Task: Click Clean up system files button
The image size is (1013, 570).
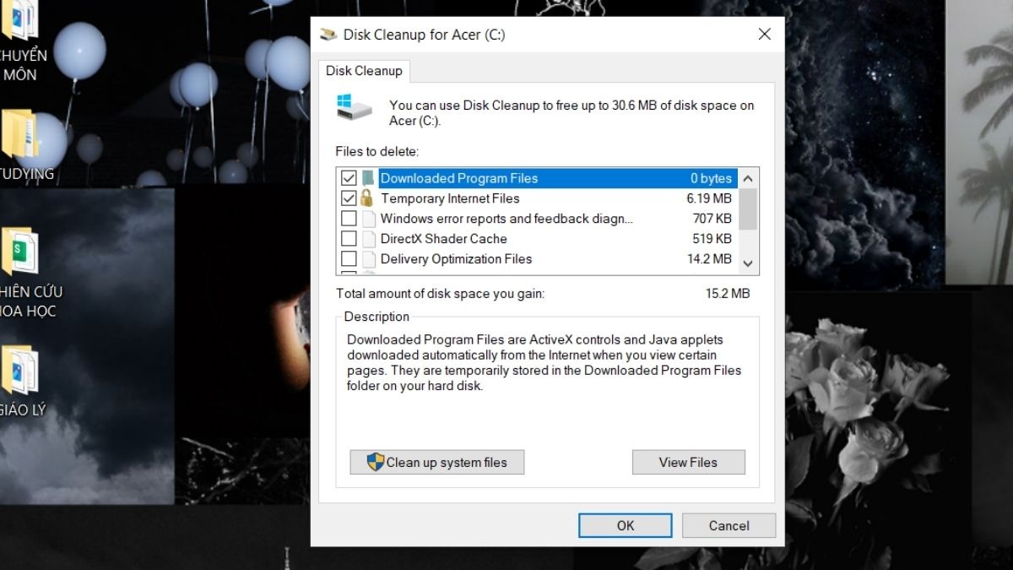Action: (x=437, y=462)
